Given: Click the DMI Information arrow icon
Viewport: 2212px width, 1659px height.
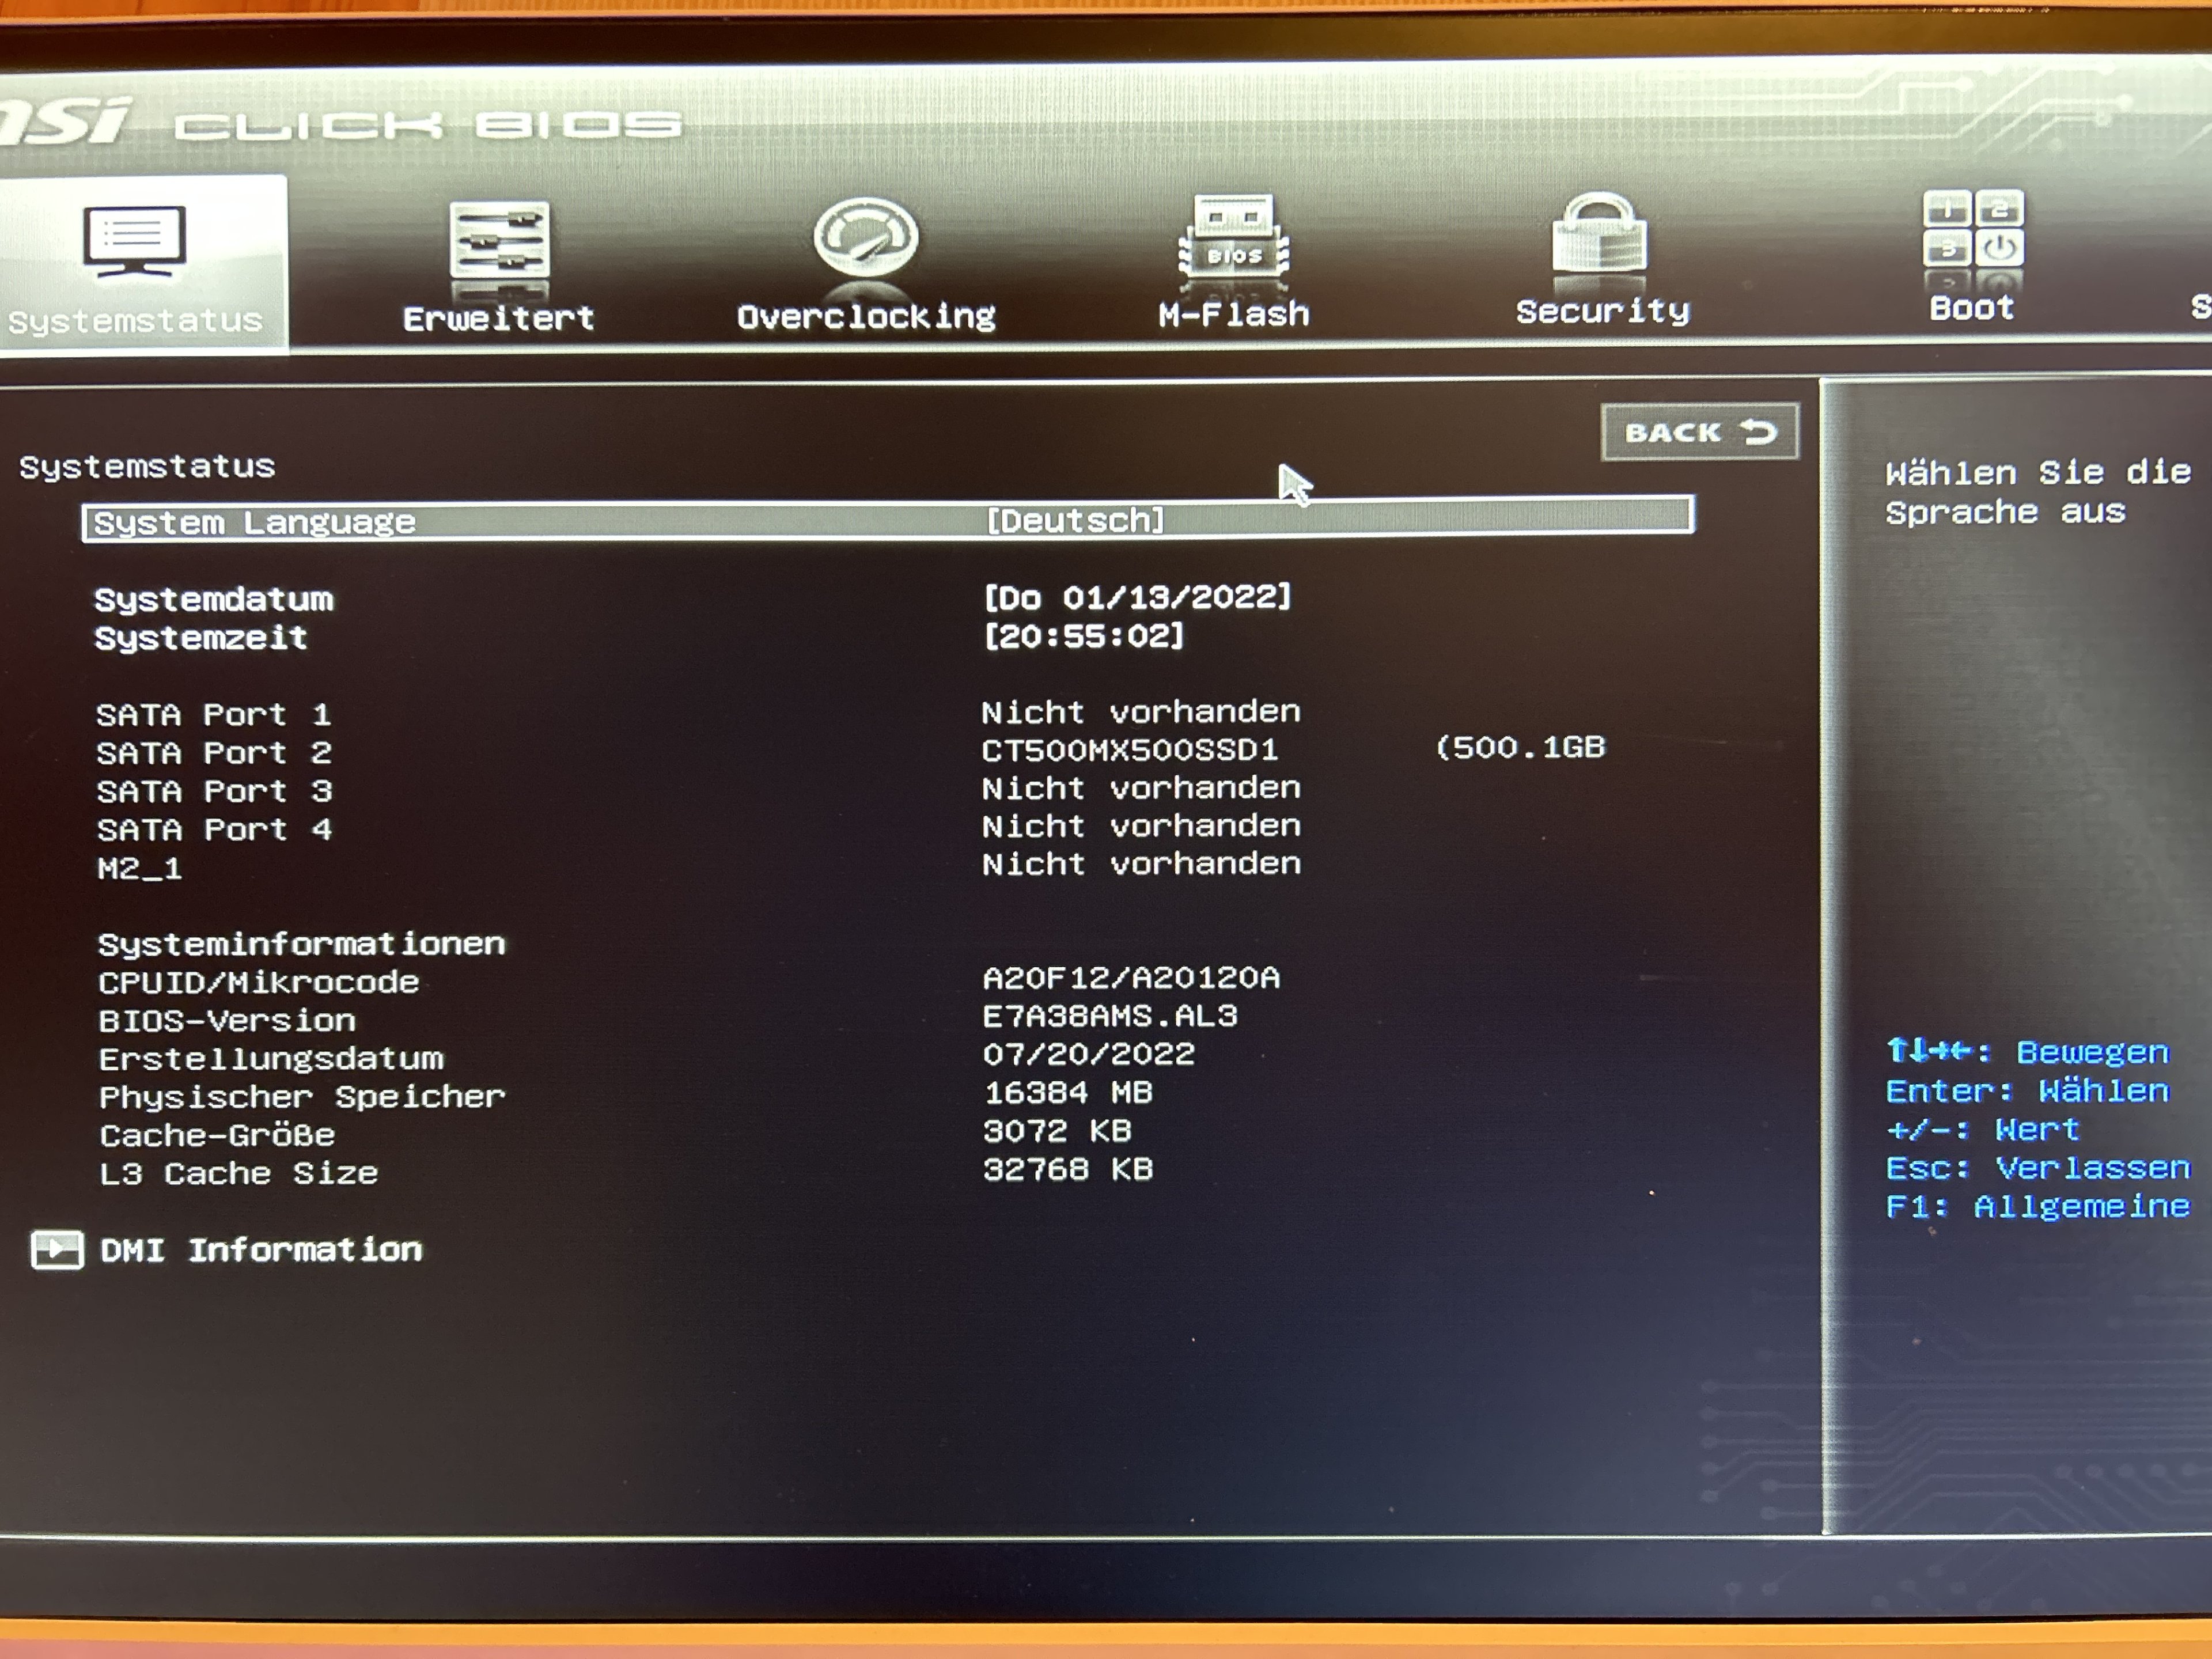Looking at the screenshot, I should tap(57, 1250).
